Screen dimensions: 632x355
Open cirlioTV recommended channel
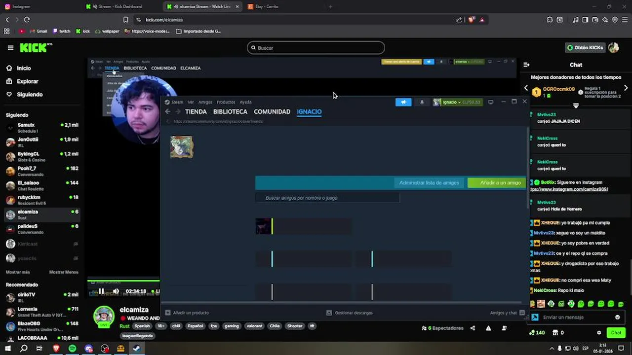[x=42, y=297]
